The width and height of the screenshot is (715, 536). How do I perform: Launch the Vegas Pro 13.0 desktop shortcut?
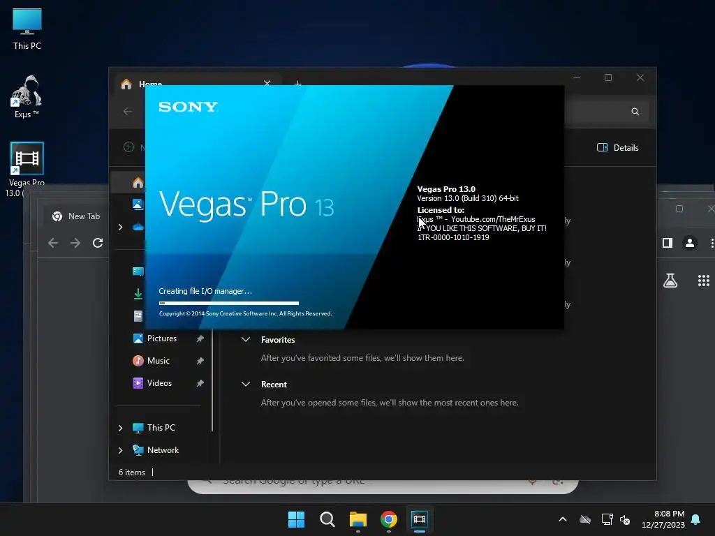[x=27, y=169]
